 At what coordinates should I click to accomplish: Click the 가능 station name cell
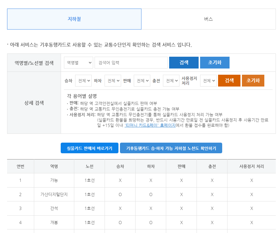[x=54, y=180]
